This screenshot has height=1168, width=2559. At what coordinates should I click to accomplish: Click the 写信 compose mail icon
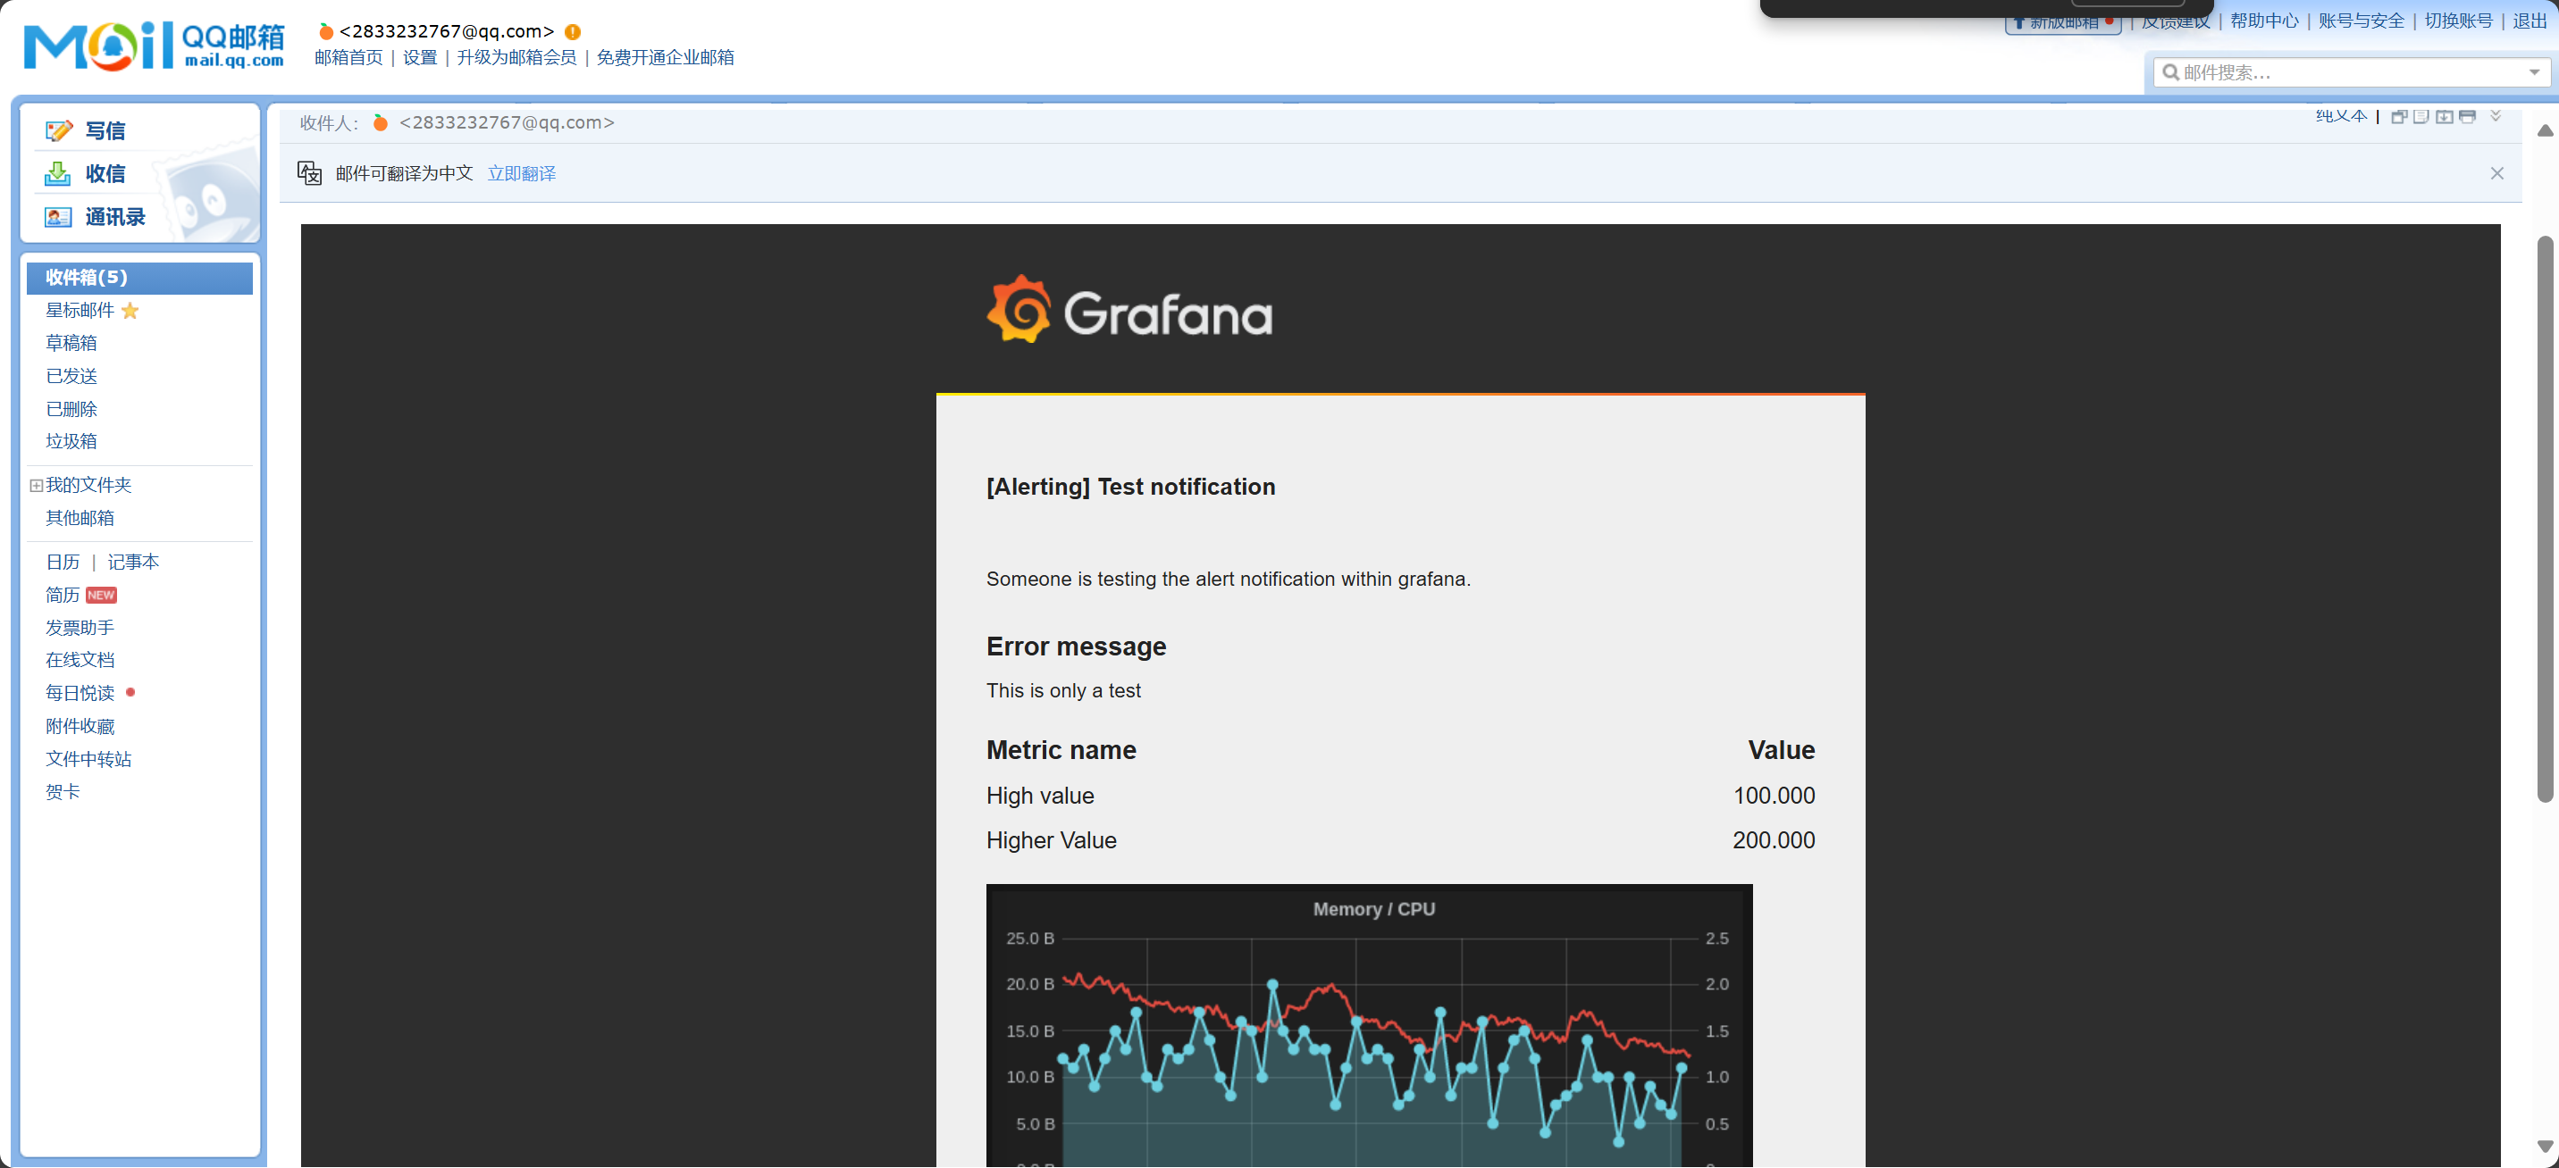pyautogui.click(x=59, y=131)
